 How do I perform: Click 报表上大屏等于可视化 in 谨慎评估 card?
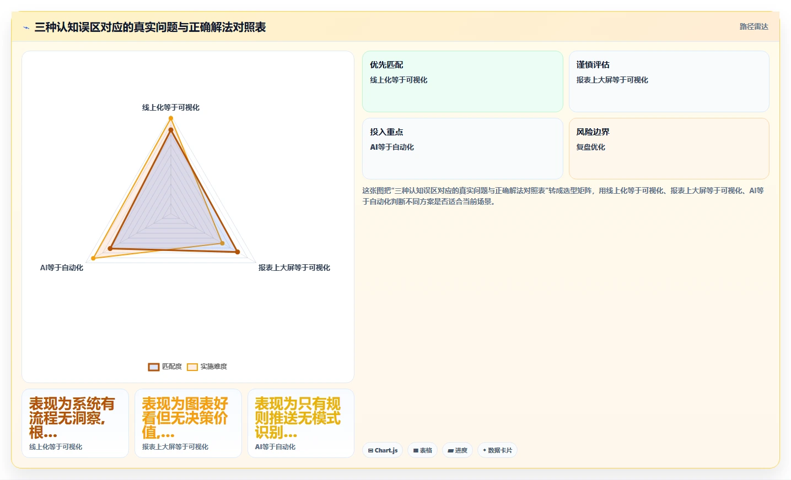(x=612, y=80)
